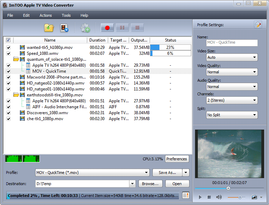Open the Edit menu
This screenshot has height=205, width=269.
(26, 15)
